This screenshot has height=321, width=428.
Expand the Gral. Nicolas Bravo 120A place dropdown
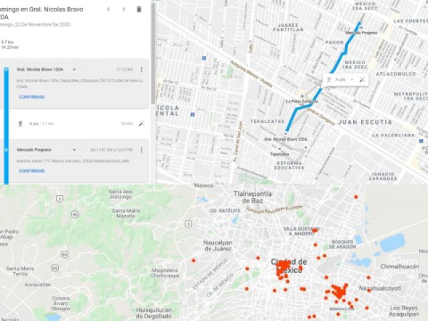[x=74, y=69]
